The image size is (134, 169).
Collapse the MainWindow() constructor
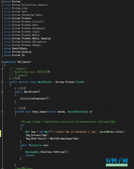(2, 92)
